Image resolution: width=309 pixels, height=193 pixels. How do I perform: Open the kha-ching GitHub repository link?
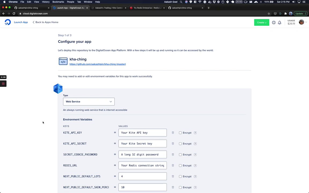[98, 64]
